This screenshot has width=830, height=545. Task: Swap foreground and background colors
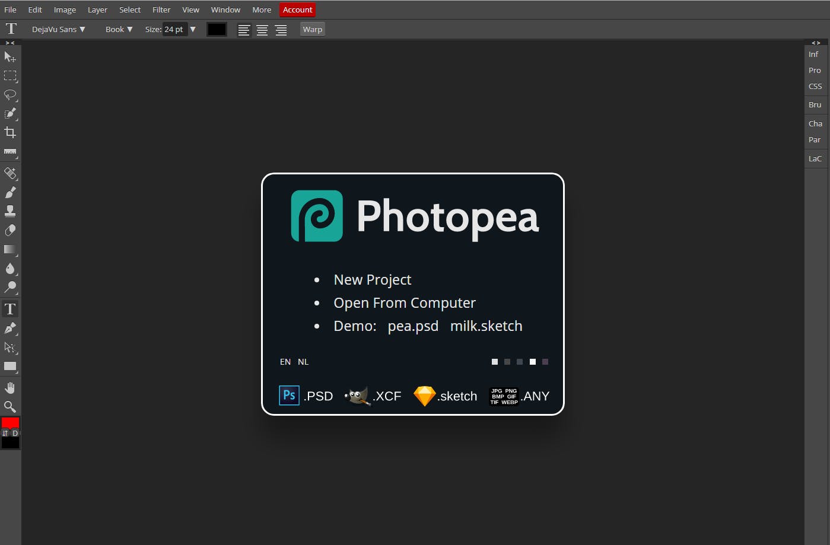(5, 434)
